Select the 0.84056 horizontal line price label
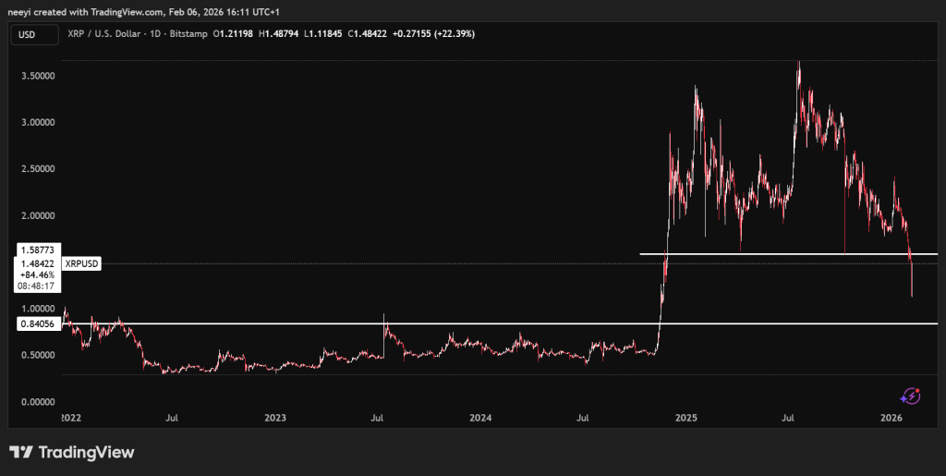The width and height of the screenshot is (946, 476). [x=35, y=323]
